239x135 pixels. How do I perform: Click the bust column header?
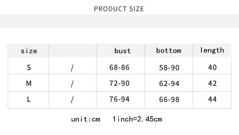123,51
